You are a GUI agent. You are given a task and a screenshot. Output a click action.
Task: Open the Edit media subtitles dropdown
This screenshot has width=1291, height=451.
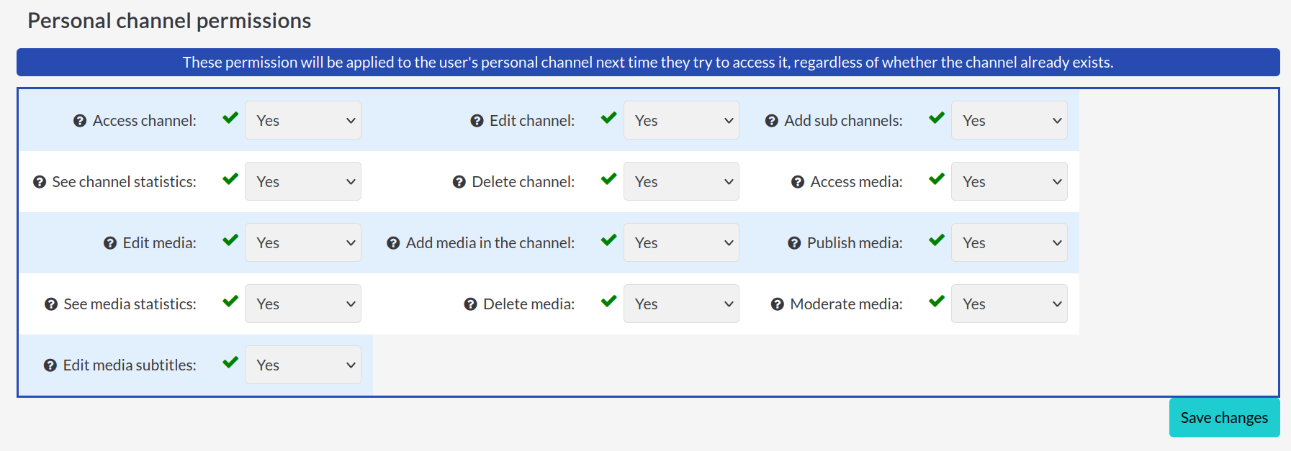pos(303,365)
